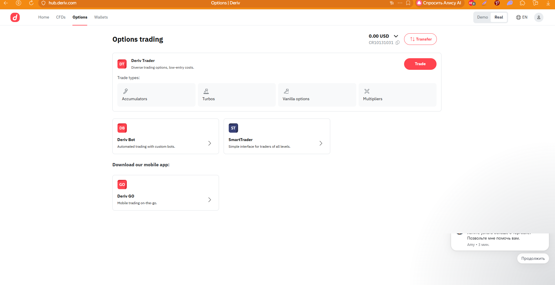Click the AE extension icon
Image resolution: width=555 pixels, height=285 pixels.
[472, 3]
